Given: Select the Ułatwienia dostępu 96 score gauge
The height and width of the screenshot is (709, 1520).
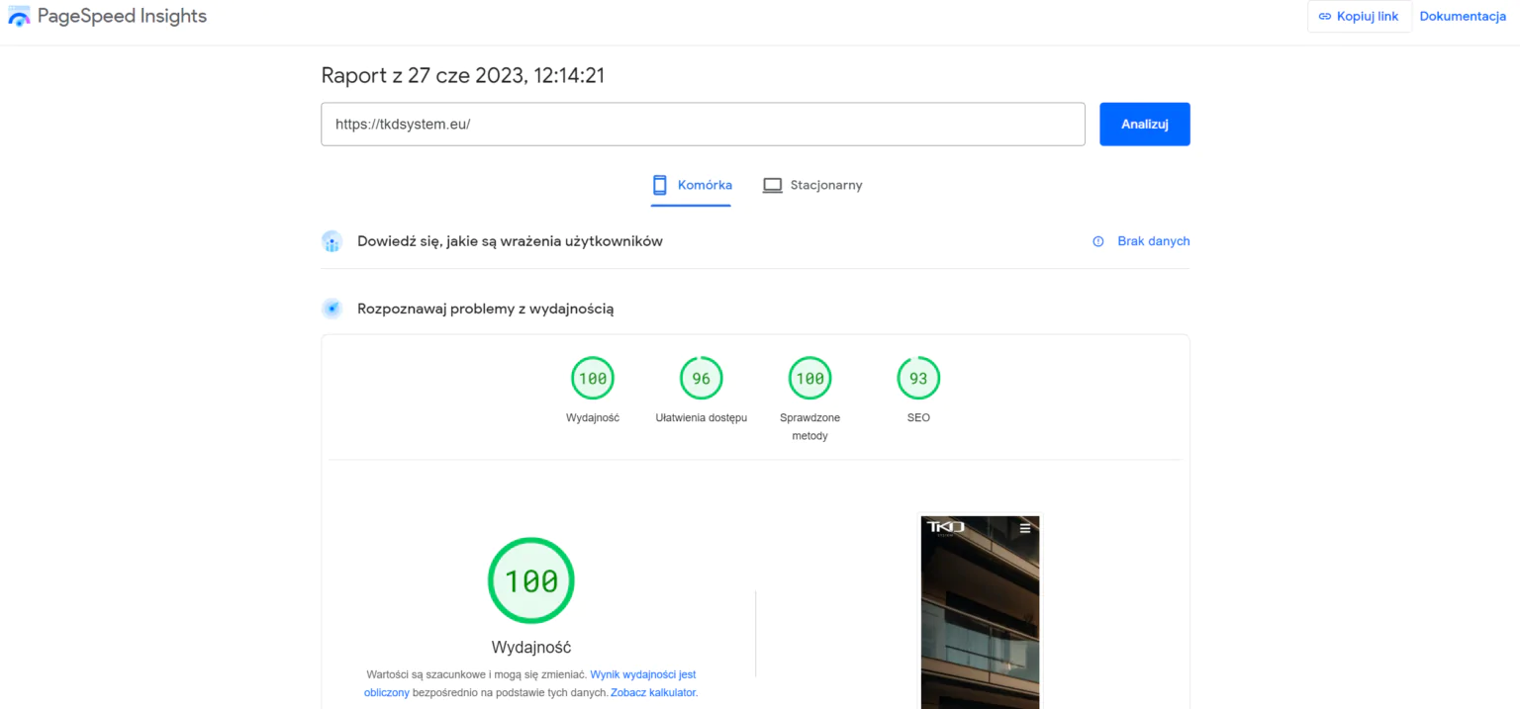Looking at the screenshot, I should (x=701, y=379).
